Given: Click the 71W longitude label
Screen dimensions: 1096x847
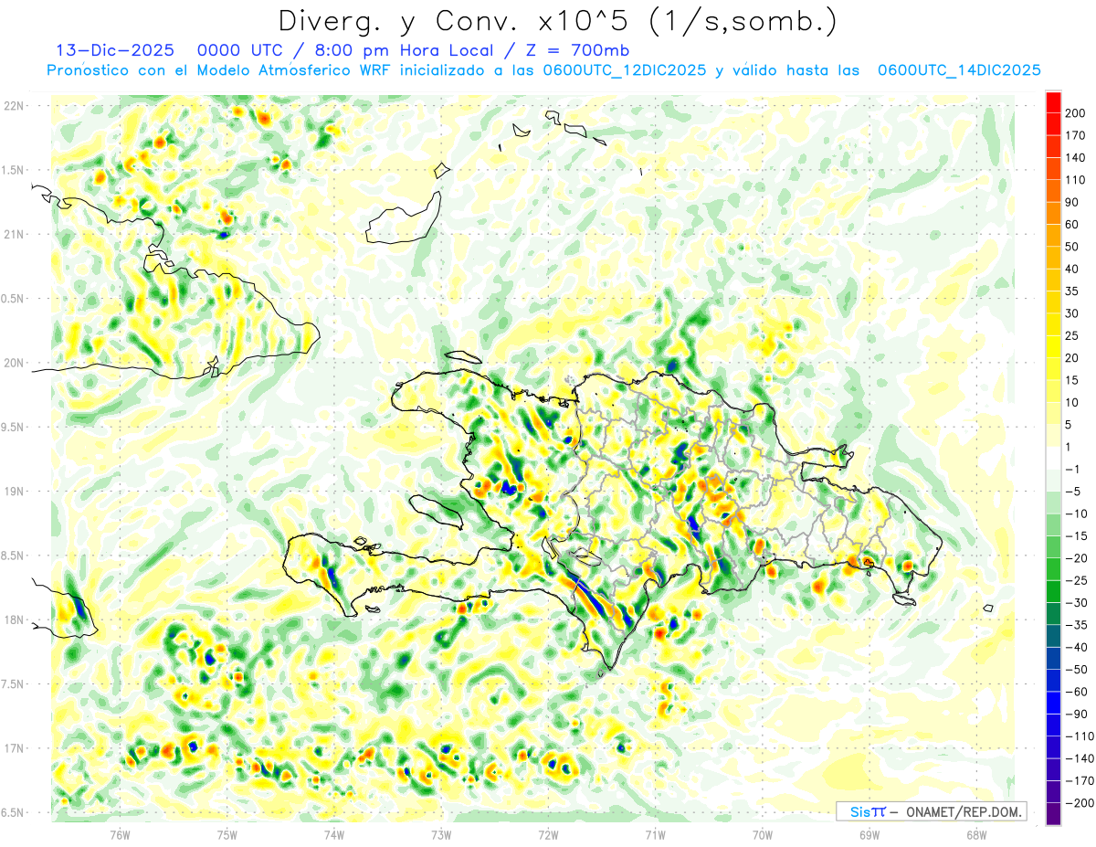Looking at the screenshot, I should tap(655, 834).
